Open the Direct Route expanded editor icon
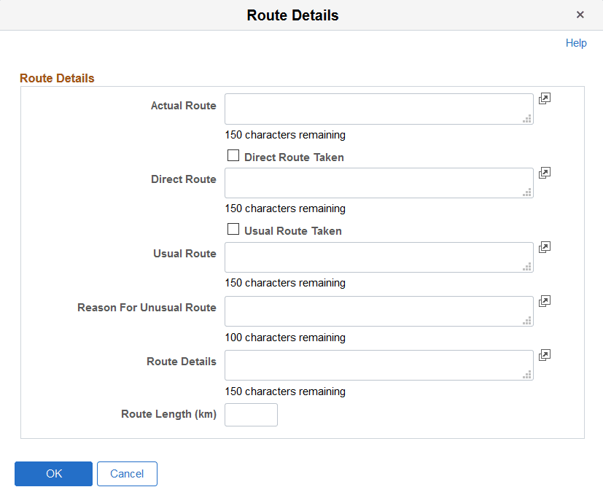603x495 pixels. click(544, 173)
